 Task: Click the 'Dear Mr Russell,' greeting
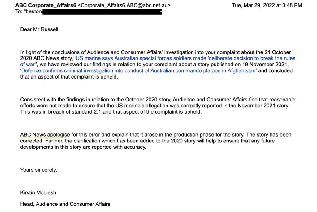pyautogui.click(x=39, y=29)
